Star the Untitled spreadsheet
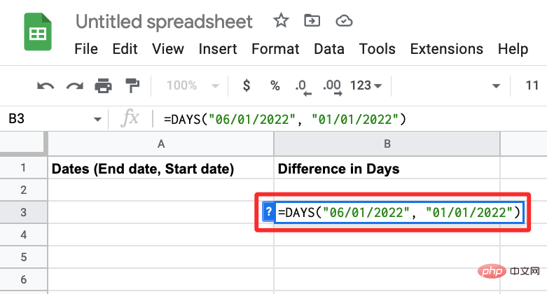Viewport: 547px width, 294px height. coord(281,20)
